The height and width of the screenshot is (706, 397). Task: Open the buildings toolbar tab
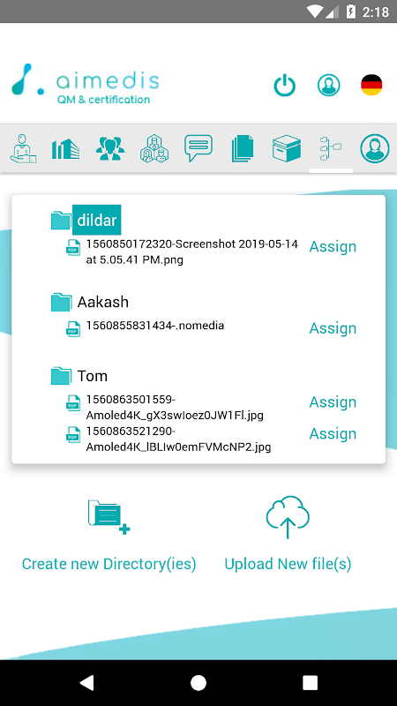coord(65,149)
